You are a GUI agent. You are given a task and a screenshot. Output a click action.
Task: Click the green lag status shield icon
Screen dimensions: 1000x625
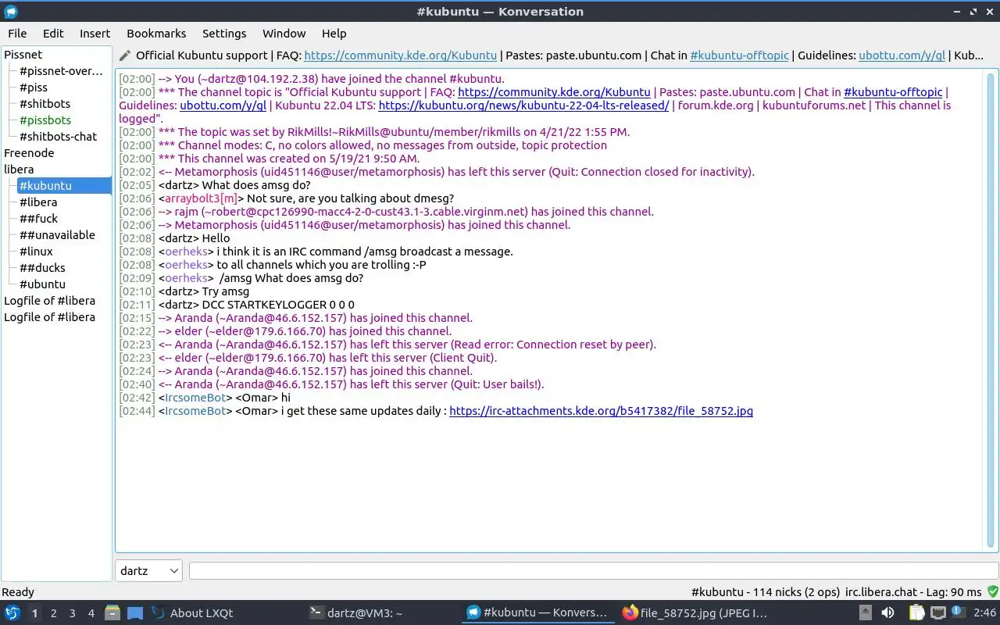992,592
